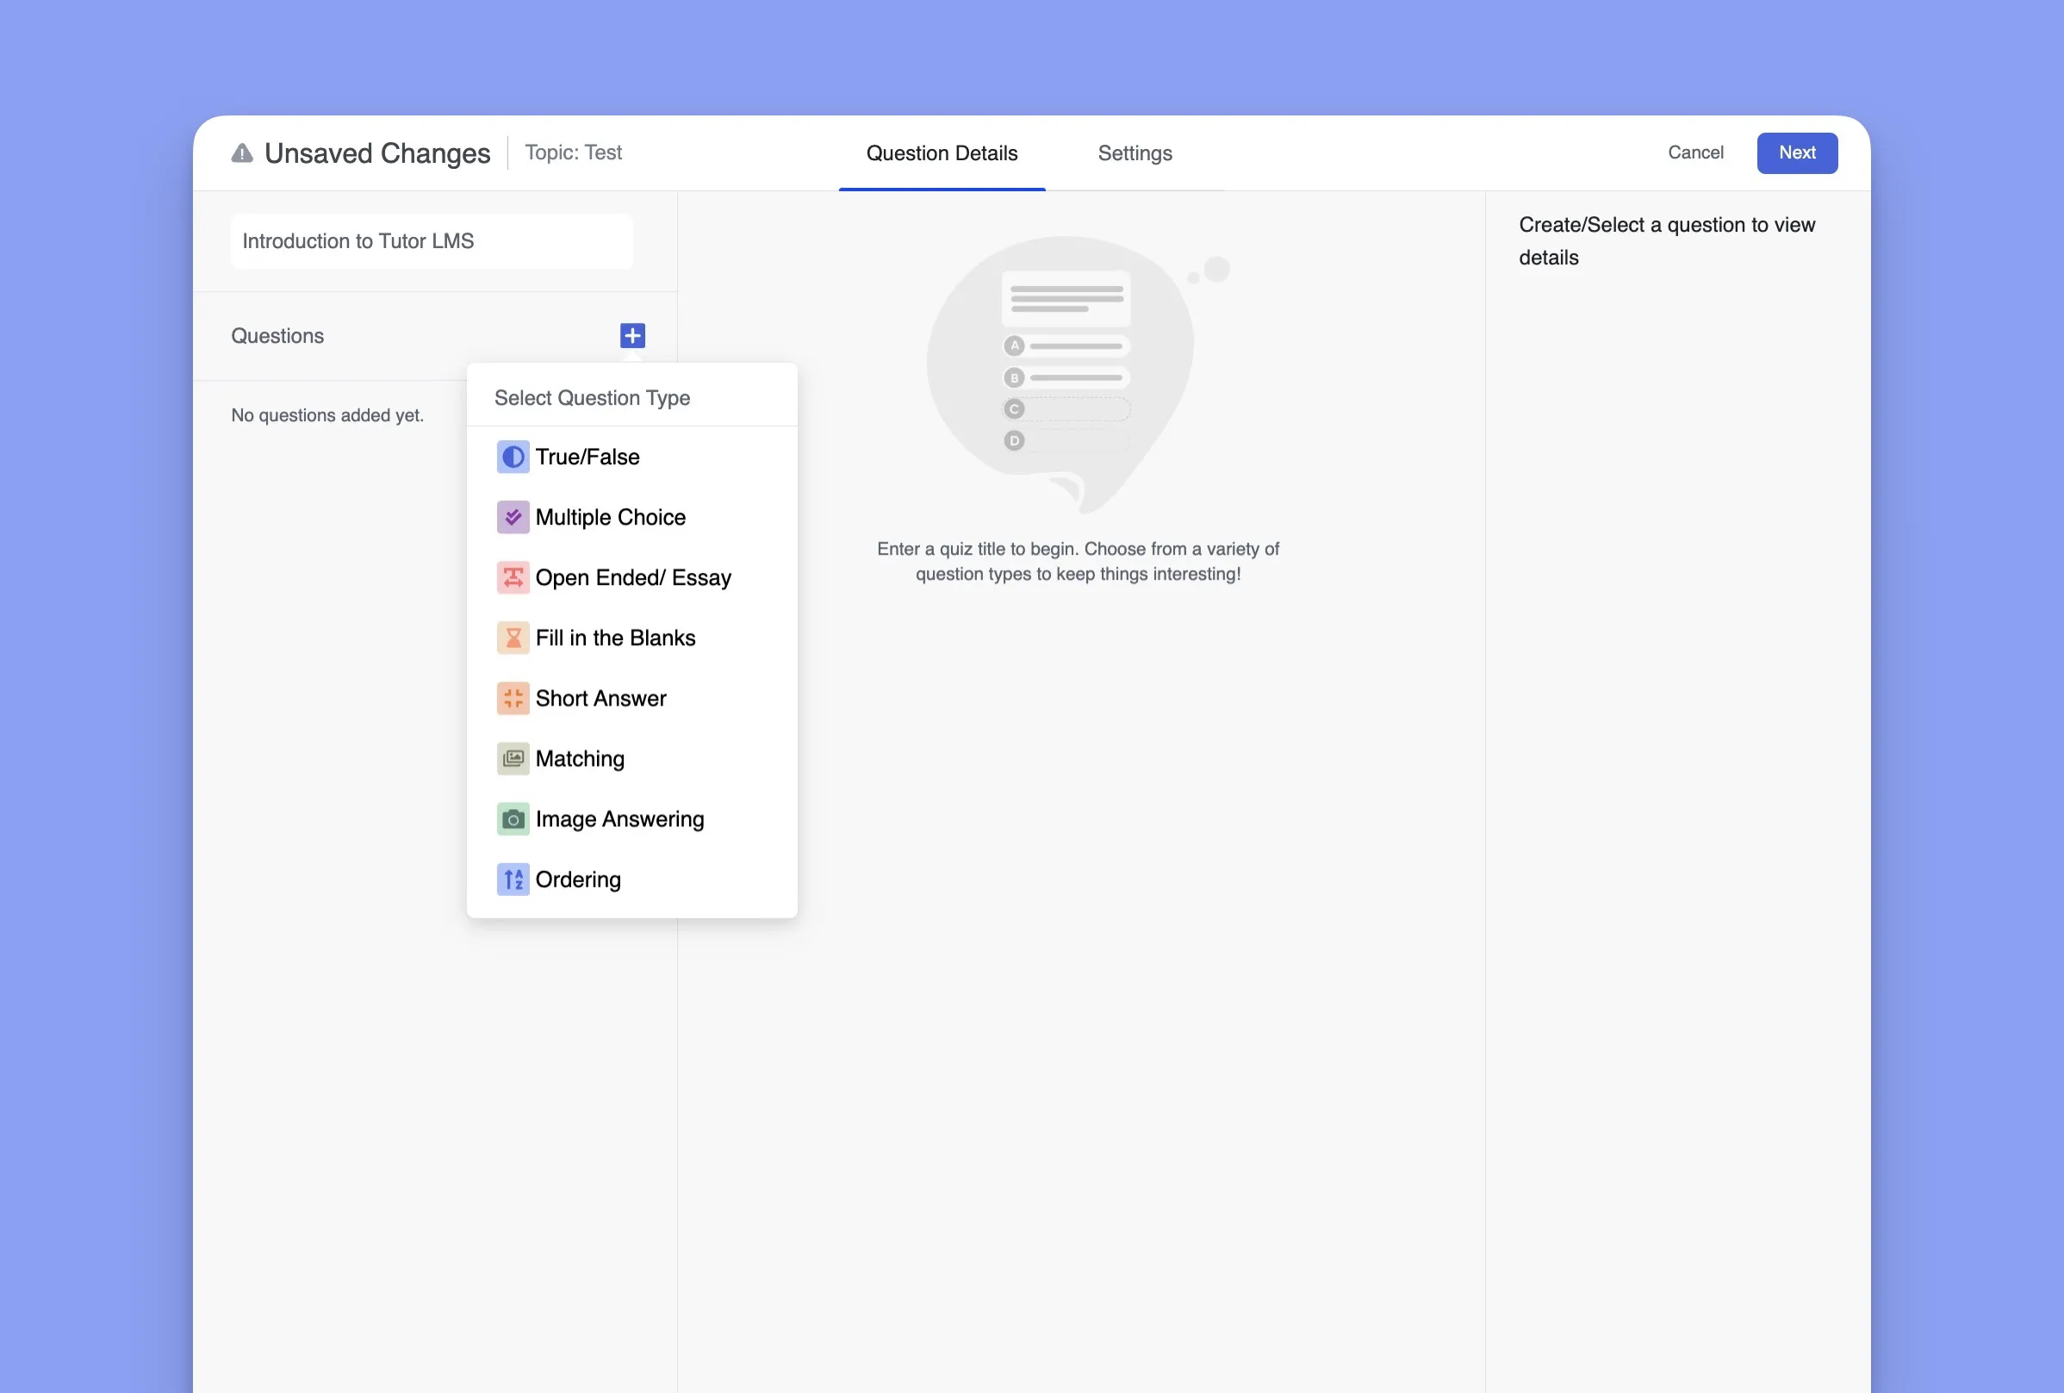This screenshot has width=2064, height=1393.
Task: Click the Cancel link to discard changes
Action: pyautogui.click(x=1695, y=152)
